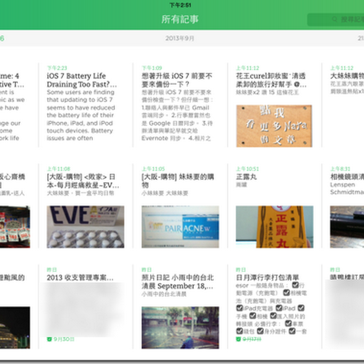Open the rainy Taipei street photo
This screenshot has width=364, height=364.
click(x=180, y=328)
